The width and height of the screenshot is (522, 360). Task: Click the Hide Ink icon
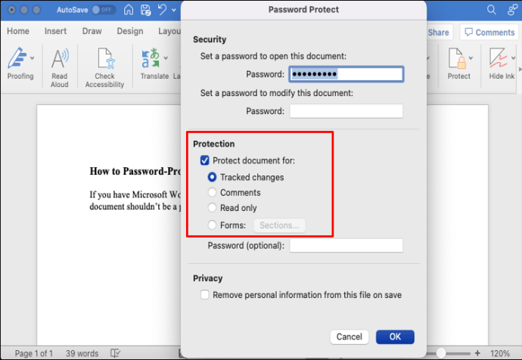coord(498,58)
